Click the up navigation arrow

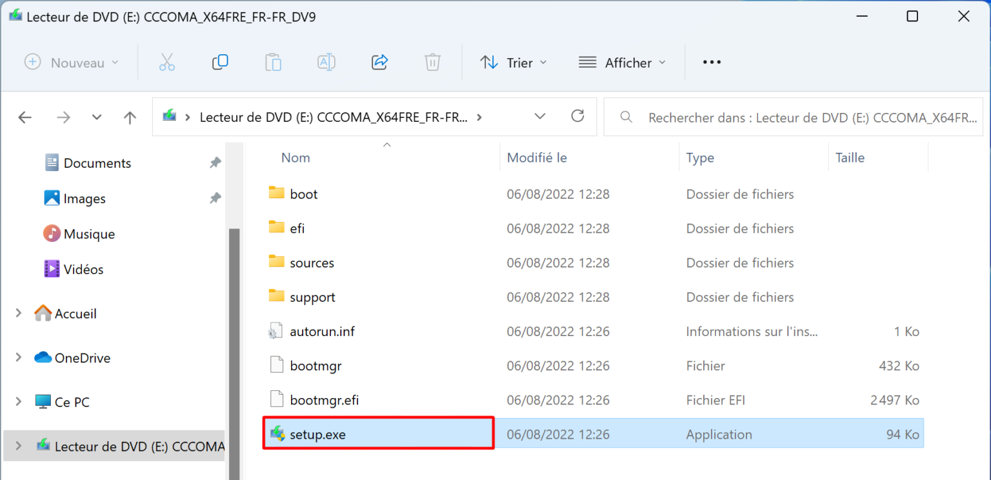pos(129,117)
